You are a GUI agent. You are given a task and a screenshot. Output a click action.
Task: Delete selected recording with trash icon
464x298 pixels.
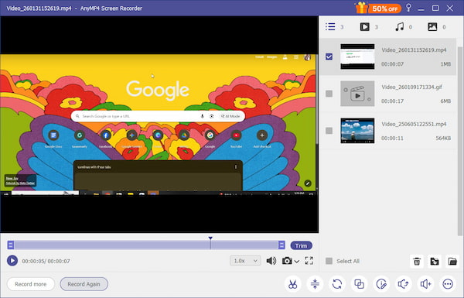click(417, 262)
